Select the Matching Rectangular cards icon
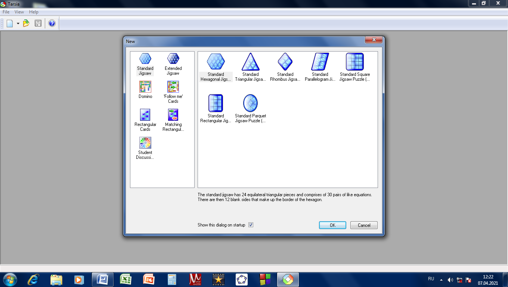Screen dimensions: 508x287 coord(173,115)
